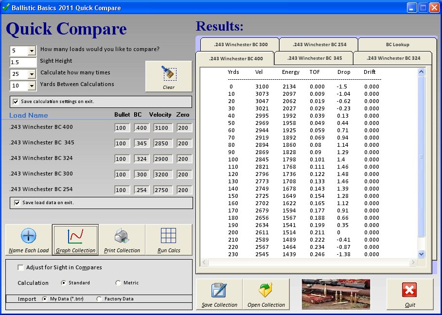The image size is (442, 315).
Task: Switch to the BC Lookup tab
Action: pos(397,44)
